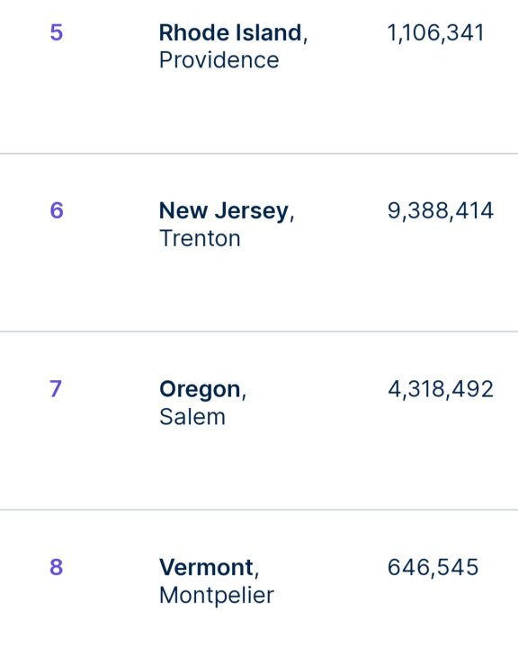Click rank number 8
The width and height of the screenshot is (518, 647).
[56, 567]
